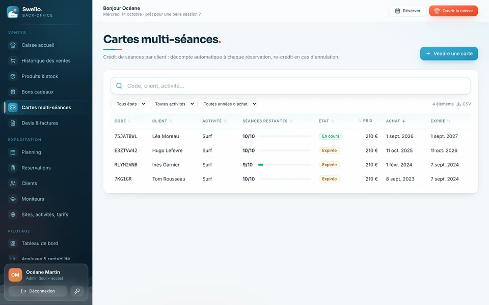Sort the table by État column
The width and height of the screenshot is (489, 305).
[326, 121]
